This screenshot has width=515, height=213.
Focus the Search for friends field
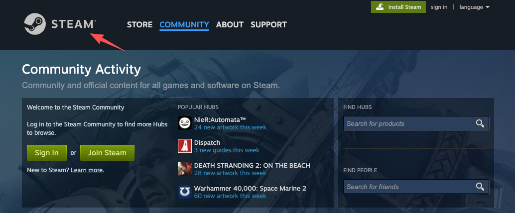416,187
